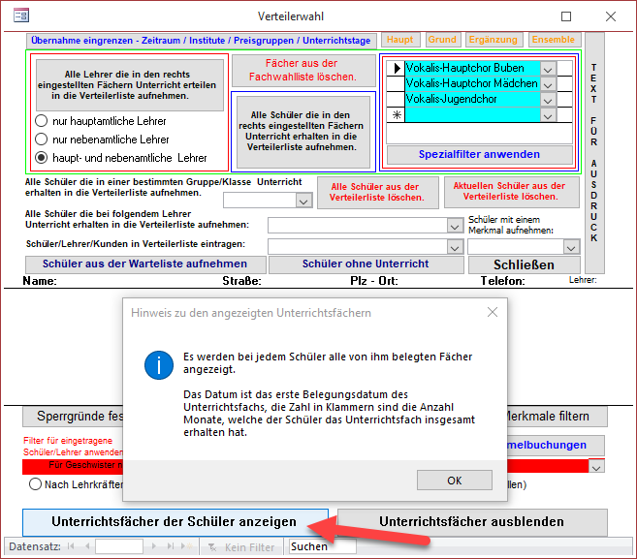Image resolution: width=637 pixels, height=559 pixels.
Task: Expand the Gruppe/Klasse dropdown
Action: pyautogui.click(x=303, y=201)
